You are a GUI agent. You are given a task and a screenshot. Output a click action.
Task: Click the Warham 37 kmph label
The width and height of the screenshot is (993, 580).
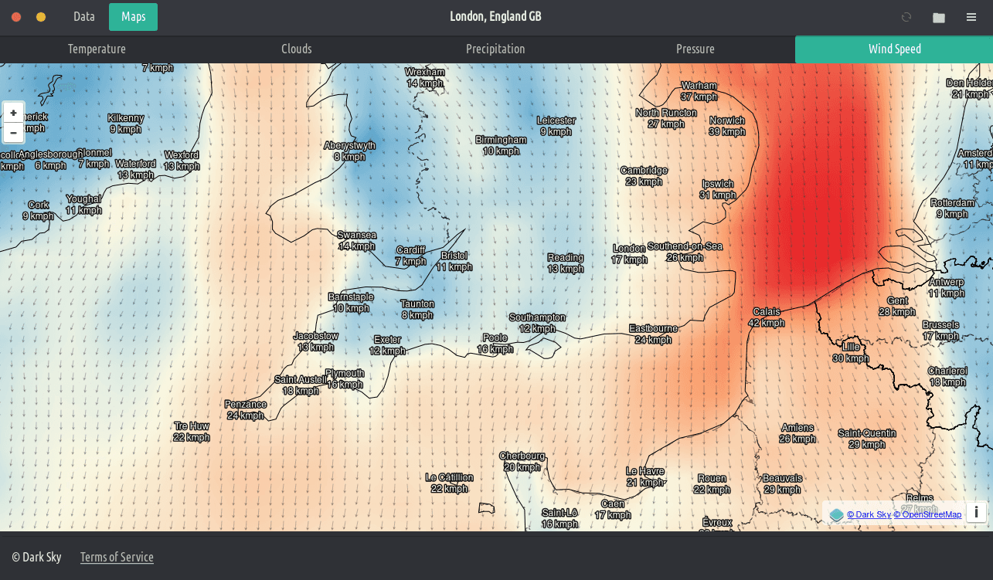point(699,91)
